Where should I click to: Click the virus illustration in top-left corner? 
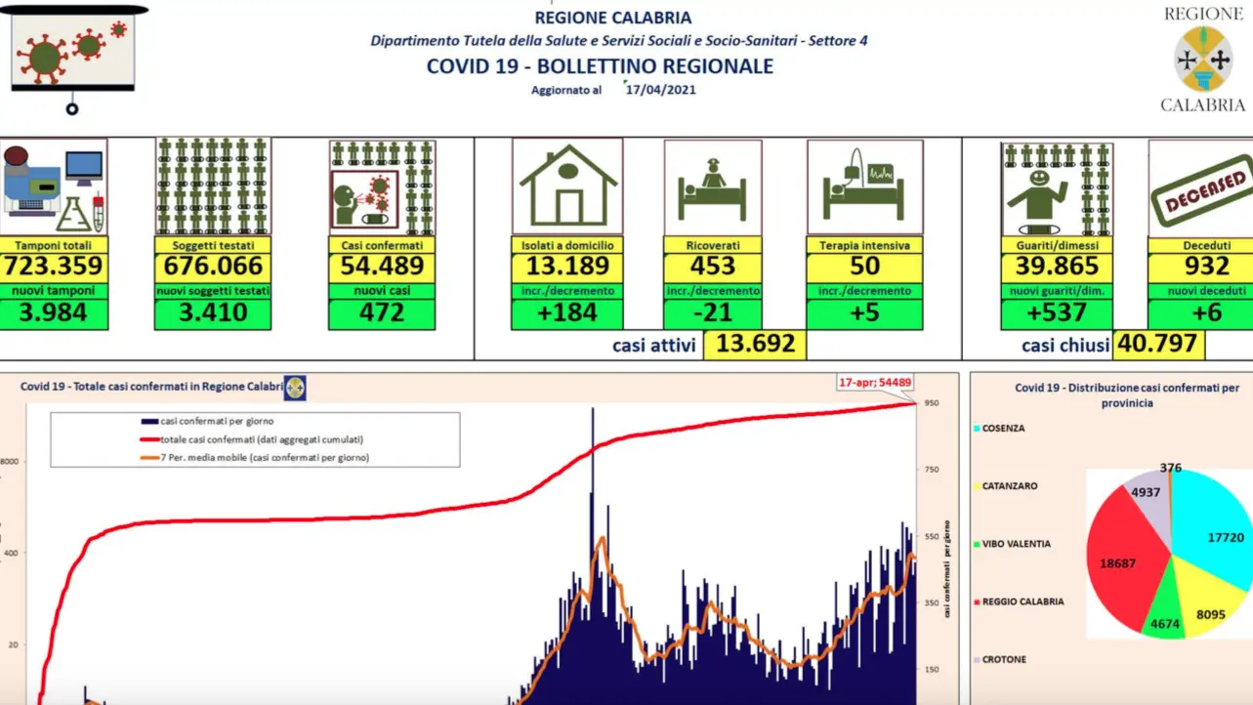pyautogui.click(x=74, y=51)
